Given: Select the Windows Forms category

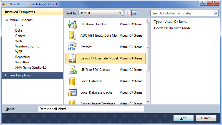Looking at the screenshot, I should (27, 46).
